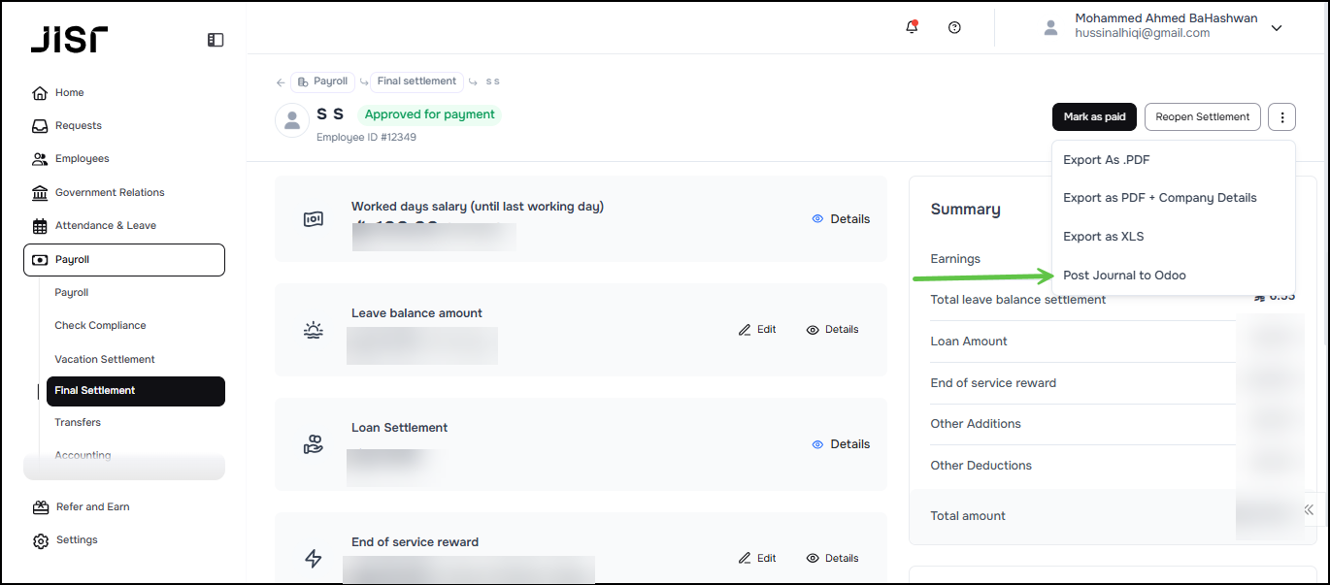Select Post Journal to Odoo
Screen dimensions: 1330x585
[1124, 276]
